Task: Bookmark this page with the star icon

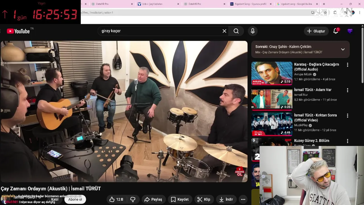Action: pyautogui.click(x=325, y=13)
